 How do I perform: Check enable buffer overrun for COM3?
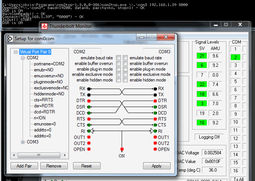coord(125,63)
